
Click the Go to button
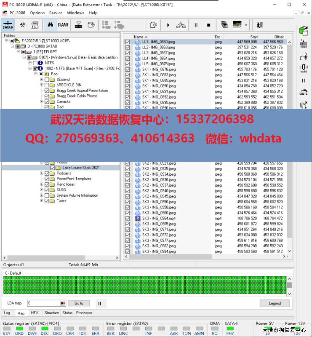point(79,303)
